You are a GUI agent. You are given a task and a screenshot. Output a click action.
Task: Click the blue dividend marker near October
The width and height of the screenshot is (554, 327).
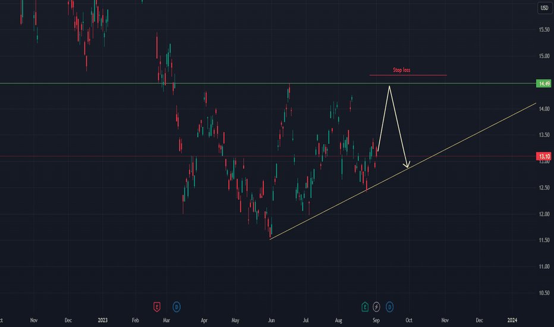(x=389, y=307)
